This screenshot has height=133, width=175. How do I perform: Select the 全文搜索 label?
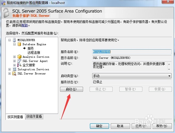point(29,65)
